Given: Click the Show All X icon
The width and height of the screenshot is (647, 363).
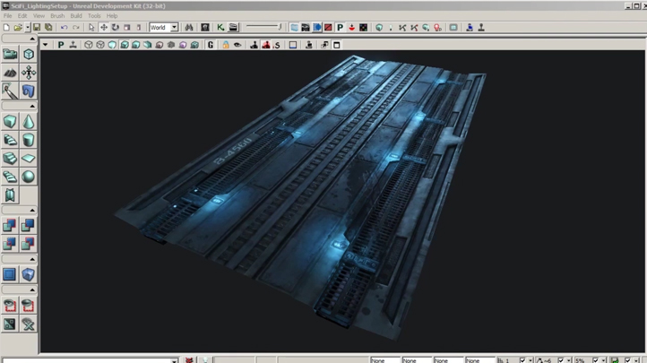Looking at the screenshot, I should pyautogui.click(x=29, y=324).
